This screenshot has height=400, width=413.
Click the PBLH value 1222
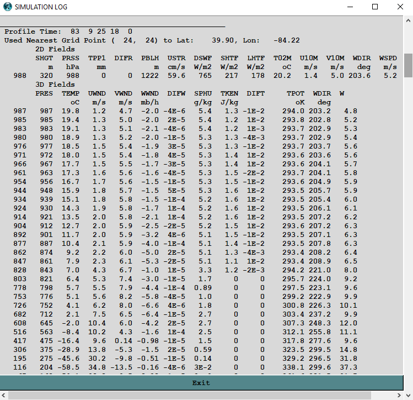(x=150, y=76)
